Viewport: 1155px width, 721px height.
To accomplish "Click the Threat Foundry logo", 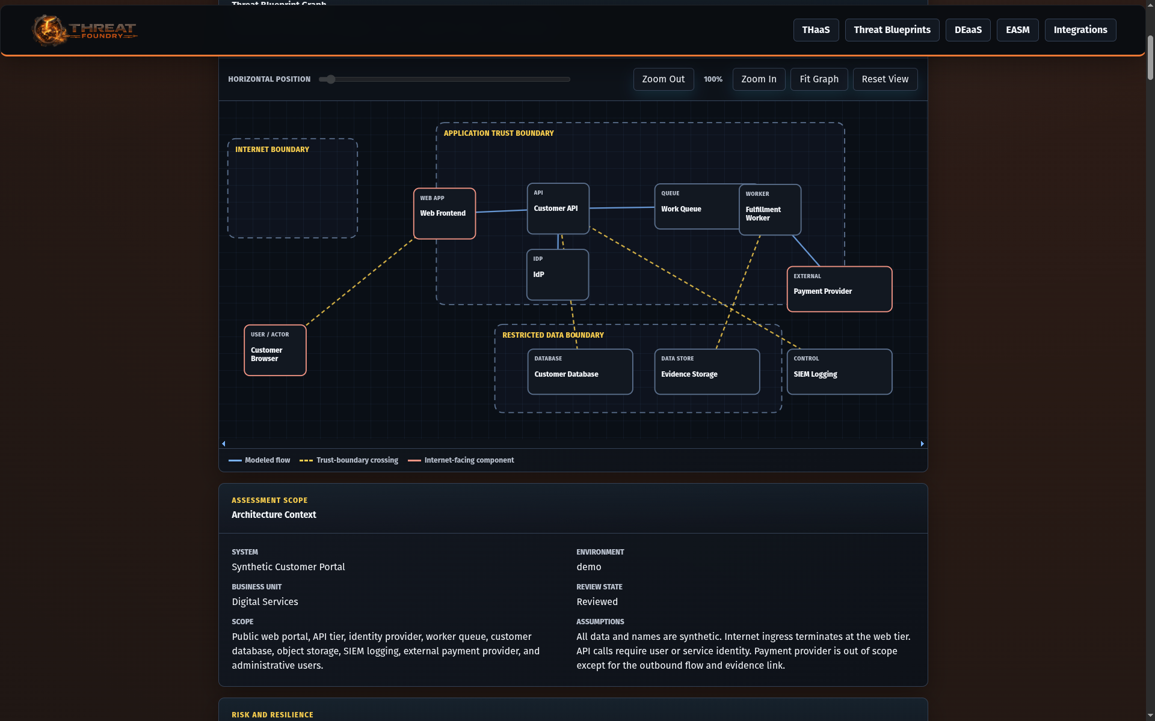I will pos(84,30).
